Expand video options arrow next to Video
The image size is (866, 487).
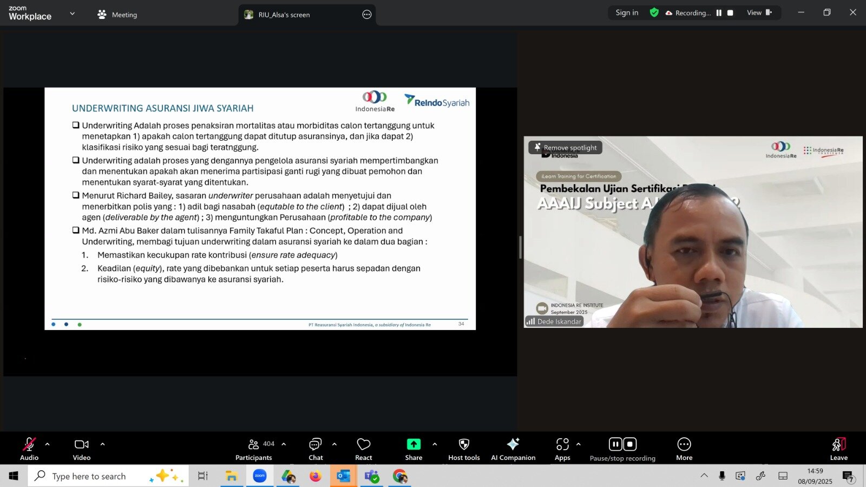(x=103, y=444)
